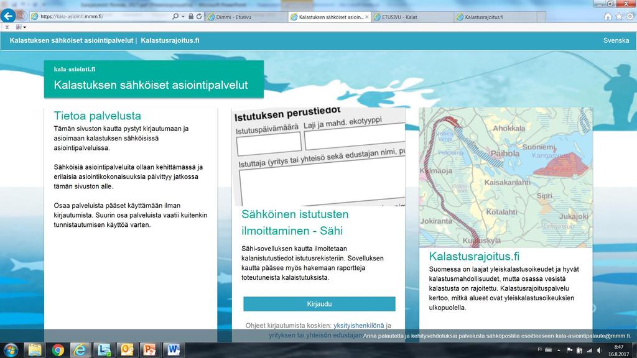The width and height of the screenshot is (637, 358).
Task: Click the search magnifier in address bar
Action: click(x=175, y=17)
